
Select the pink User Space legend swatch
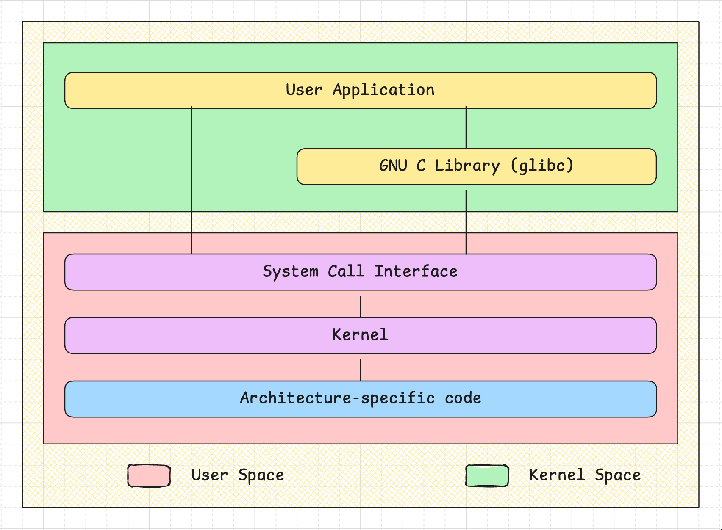[x=149, y=476]
